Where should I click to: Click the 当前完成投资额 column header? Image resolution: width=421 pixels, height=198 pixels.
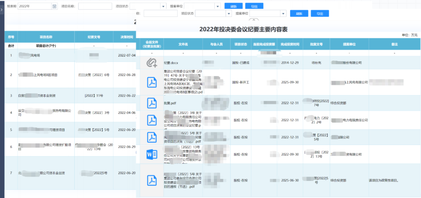(x=264, y=44)
